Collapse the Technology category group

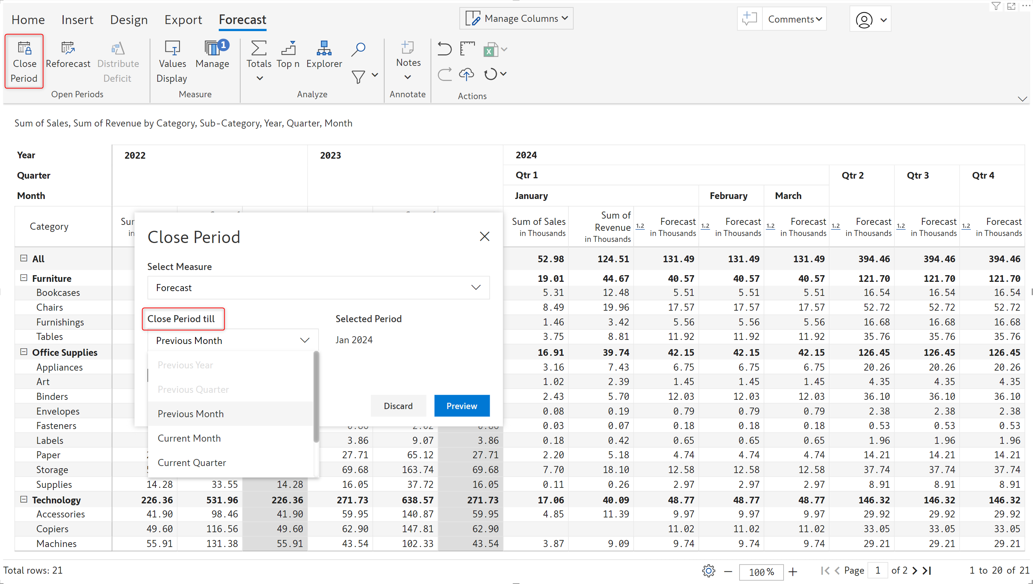[24, 499]
